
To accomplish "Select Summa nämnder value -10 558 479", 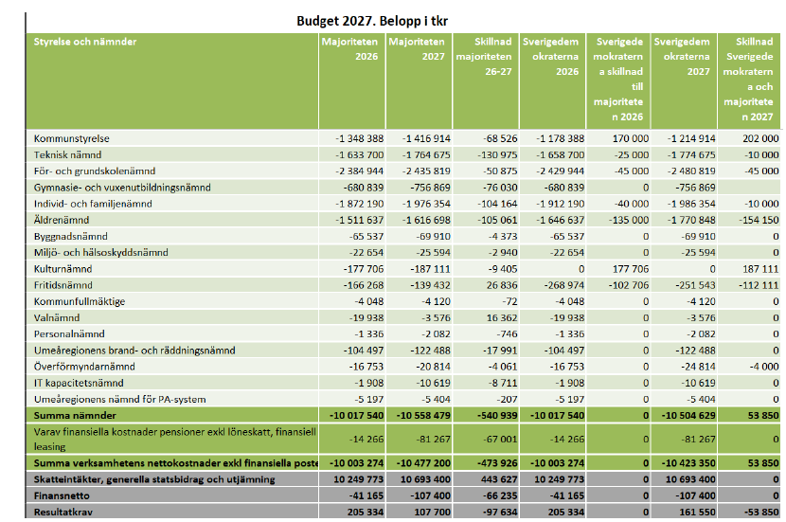I will (423, 415).
